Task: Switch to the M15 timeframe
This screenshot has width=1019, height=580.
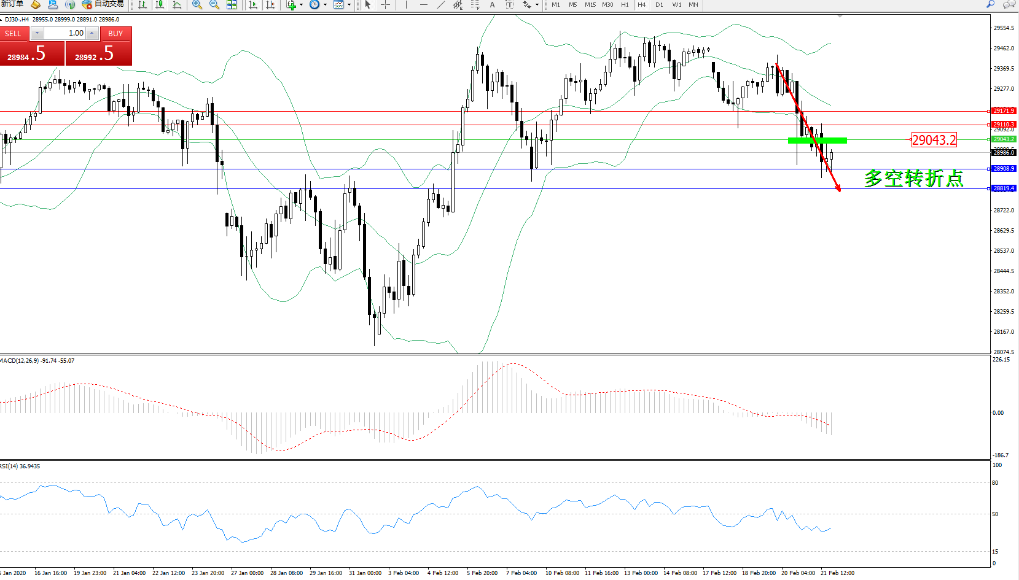Action: 590,5
